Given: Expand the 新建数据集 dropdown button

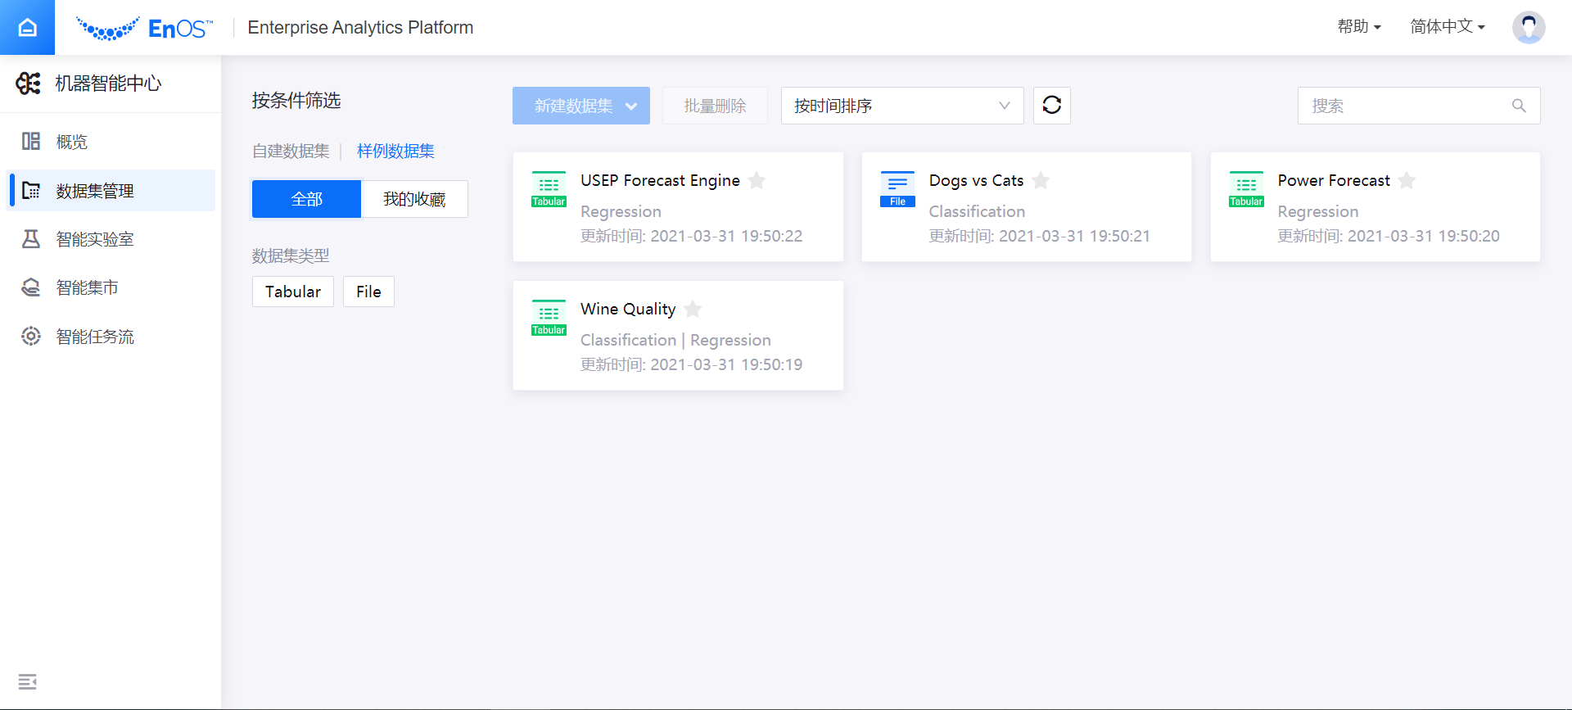Looking at the screenshot, I should point(581,106).
